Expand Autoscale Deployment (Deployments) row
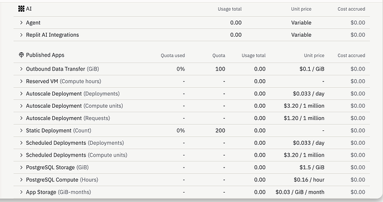The width and height of the screenshot is (383, 202). 21,94
